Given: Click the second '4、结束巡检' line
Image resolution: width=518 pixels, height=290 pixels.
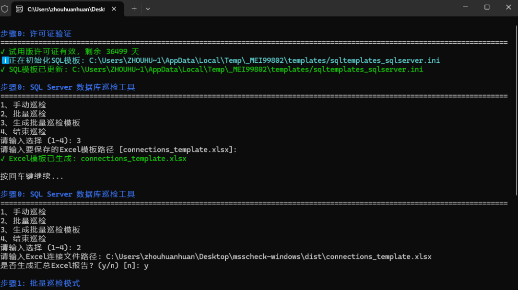Looking at the screenshot, I should pyautogui.click(x=24, y=239).
